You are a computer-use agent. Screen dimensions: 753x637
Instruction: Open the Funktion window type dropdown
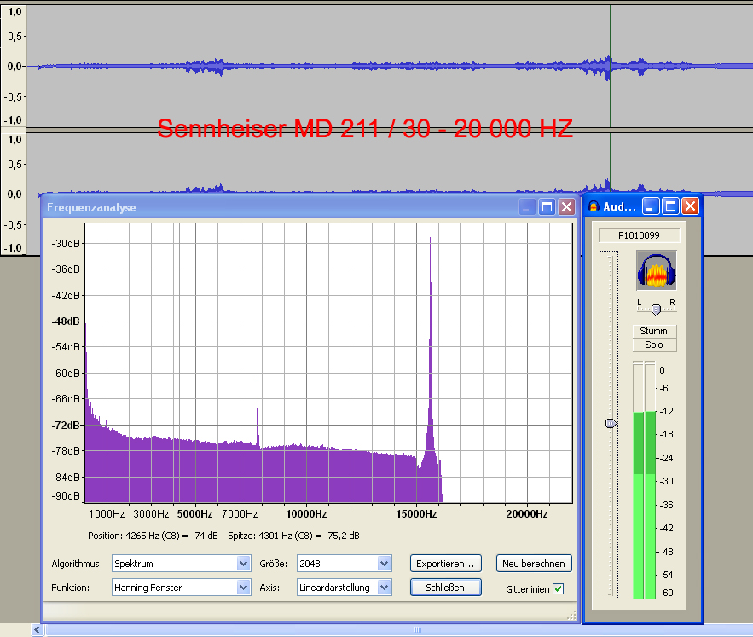point(243,588)
